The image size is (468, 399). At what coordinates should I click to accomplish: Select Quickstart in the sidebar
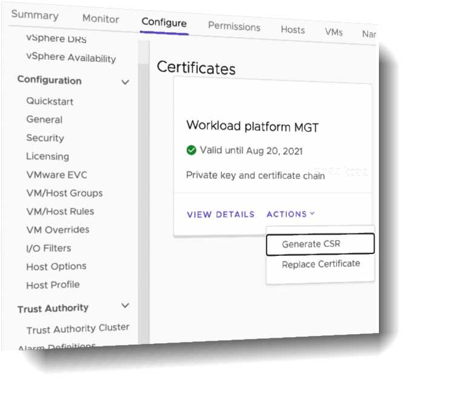[x=50, y=101]
